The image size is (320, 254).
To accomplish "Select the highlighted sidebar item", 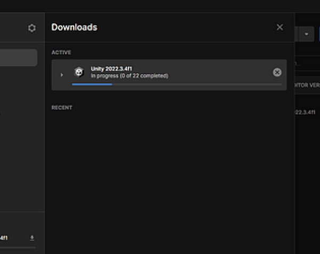I will pos(18,57).
